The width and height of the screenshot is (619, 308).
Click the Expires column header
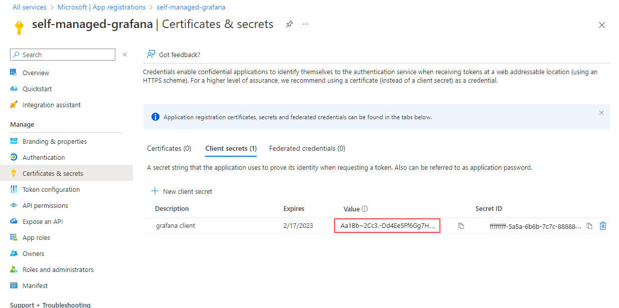(x=294, y=208)
